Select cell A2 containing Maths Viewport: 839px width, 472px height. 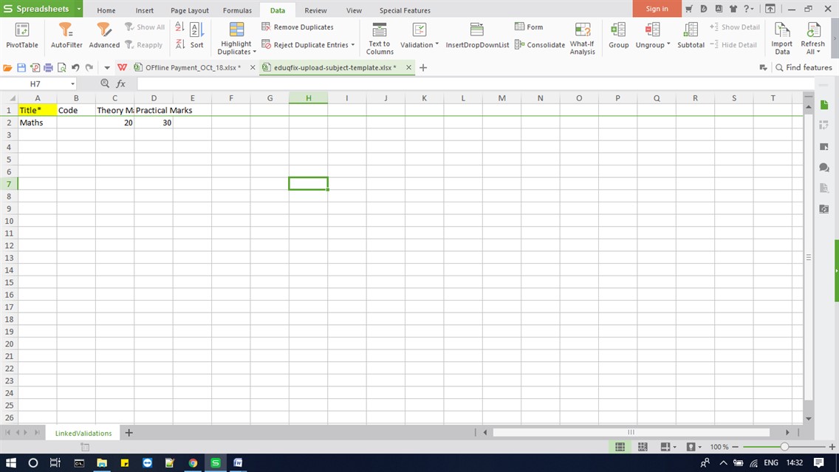38,123
